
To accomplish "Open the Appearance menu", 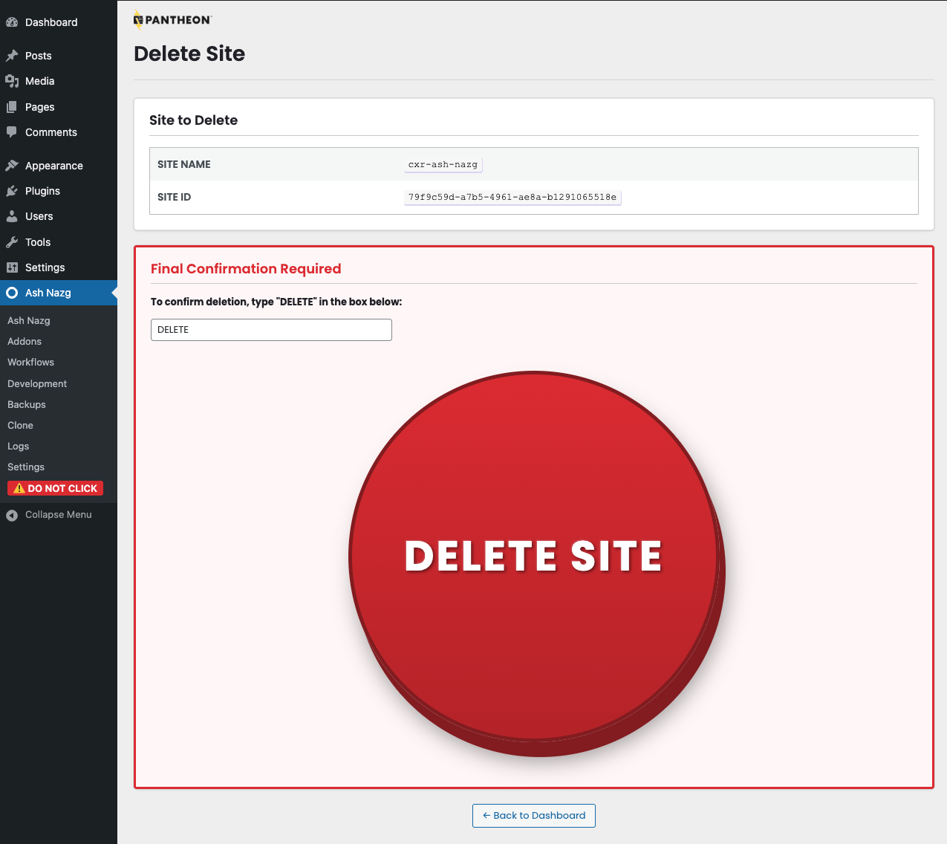I will click(59, 166).
